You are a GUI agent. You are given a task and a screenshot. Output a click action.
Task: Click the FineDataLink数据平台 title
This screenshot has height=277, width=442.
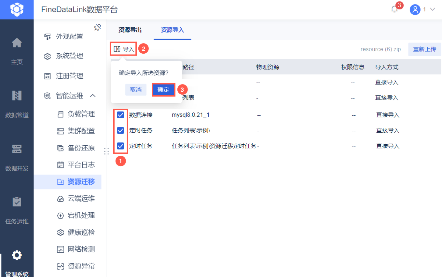coord(79,10)
